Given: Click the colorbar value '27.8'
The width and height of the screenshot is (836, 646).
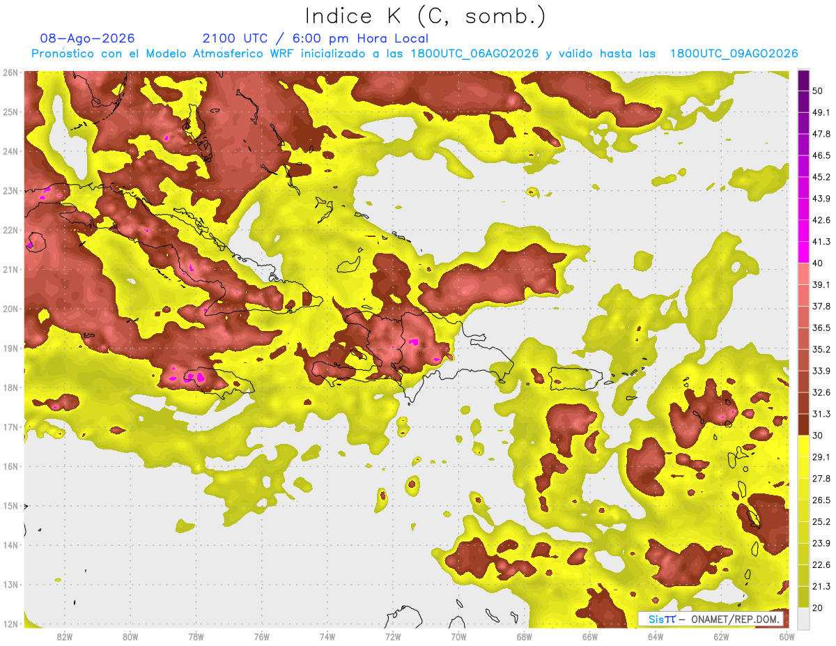Looking at the screenshot, I should click(821, 479).
